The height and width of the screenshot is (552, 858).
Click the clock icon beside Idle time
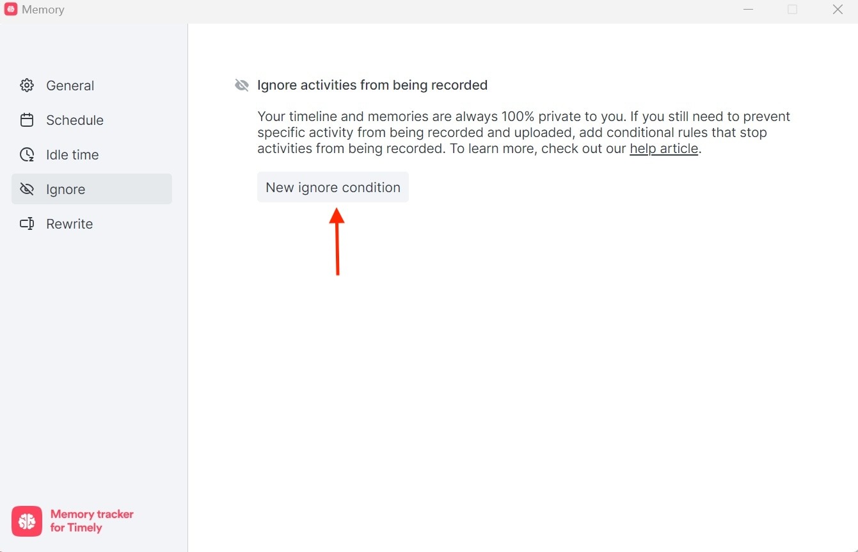click(27, 154)
